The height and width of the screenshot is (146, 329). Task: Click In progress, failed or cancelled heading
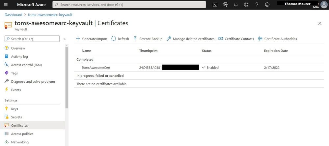click(x=100, y=76)
